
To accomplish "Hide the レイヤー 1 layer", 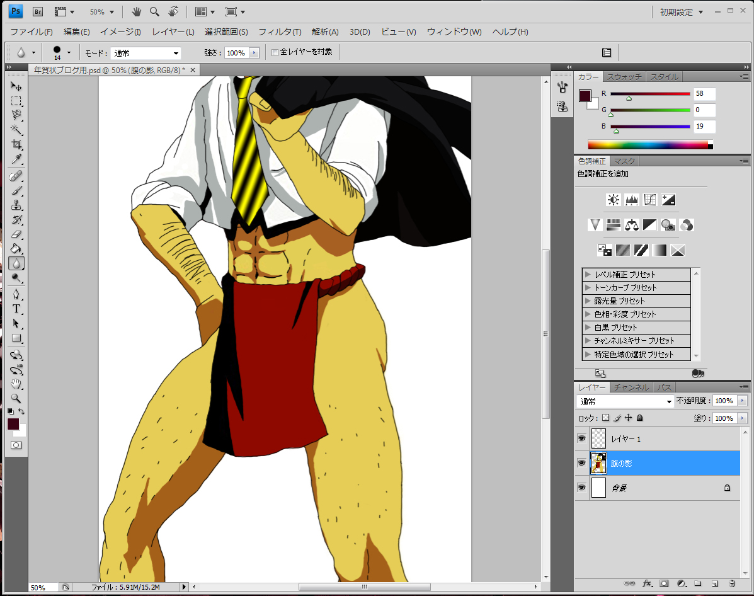I will (581, 438).
